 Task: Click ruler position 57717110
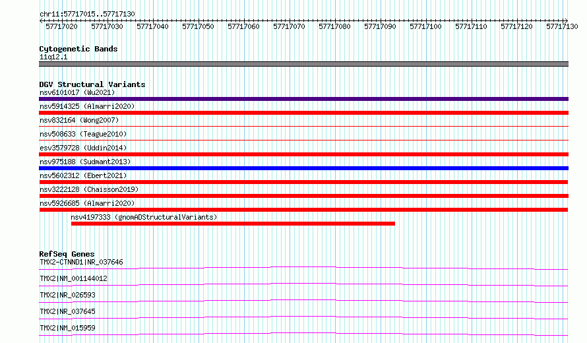point(471,26)
